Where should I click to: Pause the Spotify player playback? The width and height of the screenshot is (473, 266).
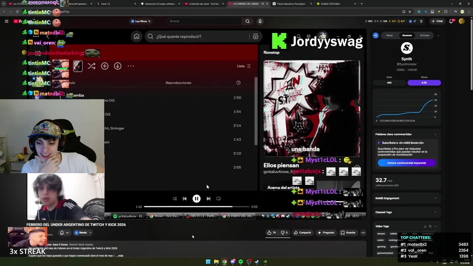pyautogui.click(x=196, y=199)
